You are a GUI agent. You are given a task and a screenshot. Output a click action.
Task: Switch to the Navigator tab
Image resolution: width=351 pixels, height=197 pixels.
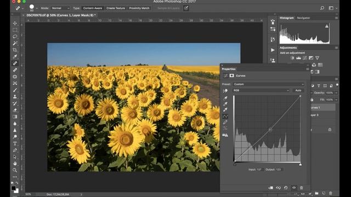click(303, 18)
